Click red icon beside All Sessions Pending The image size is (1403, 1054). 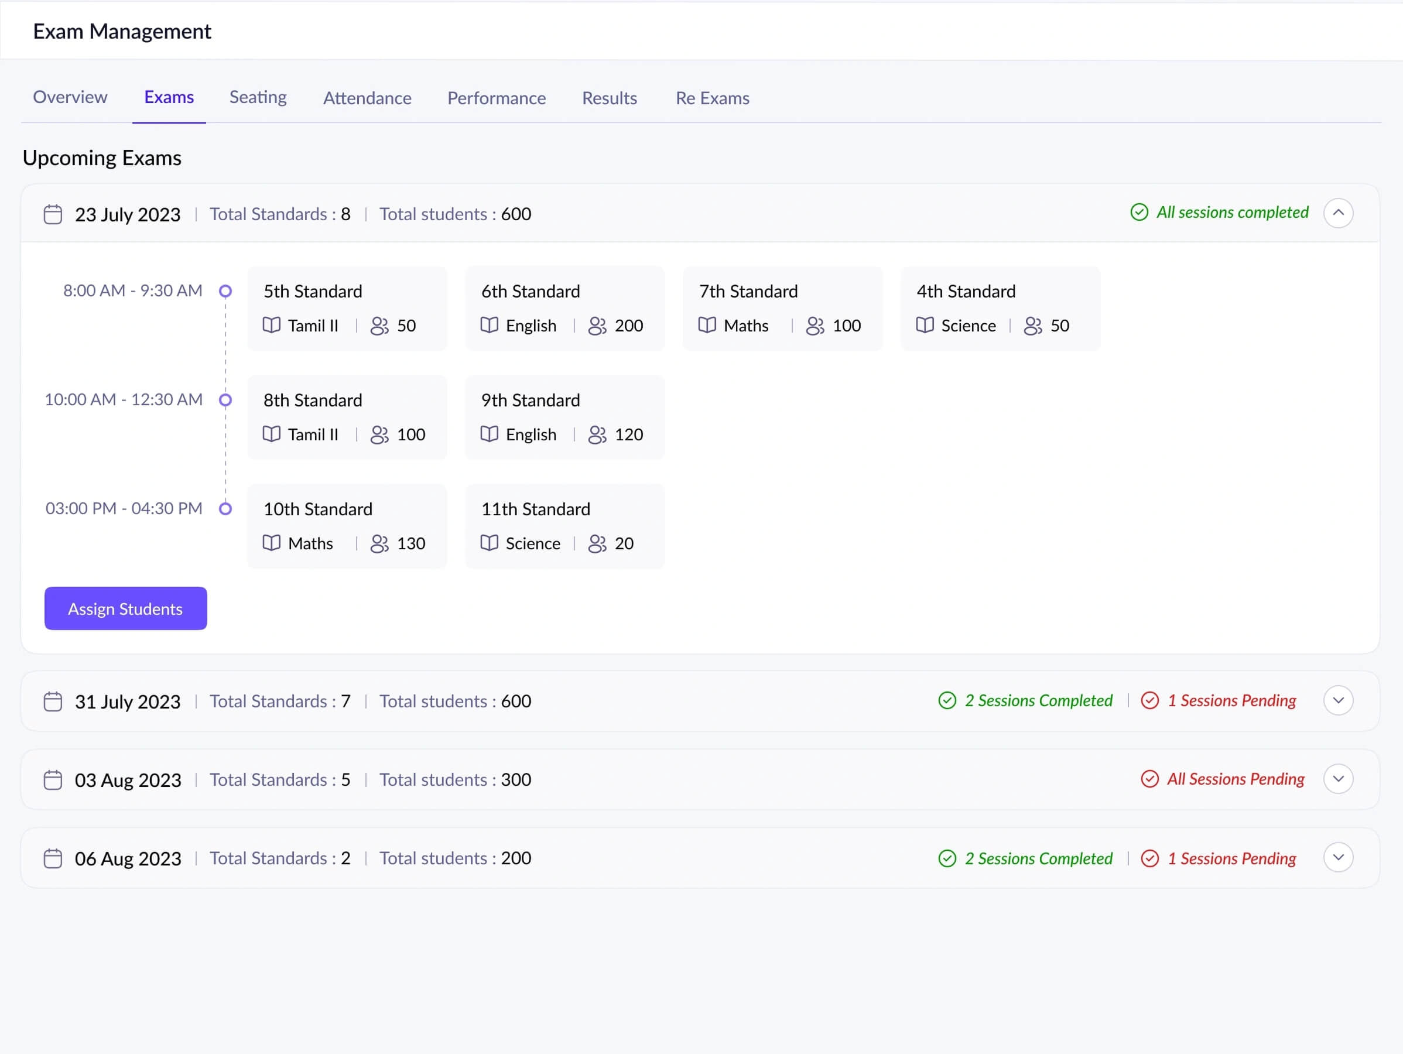point(1149,779)
